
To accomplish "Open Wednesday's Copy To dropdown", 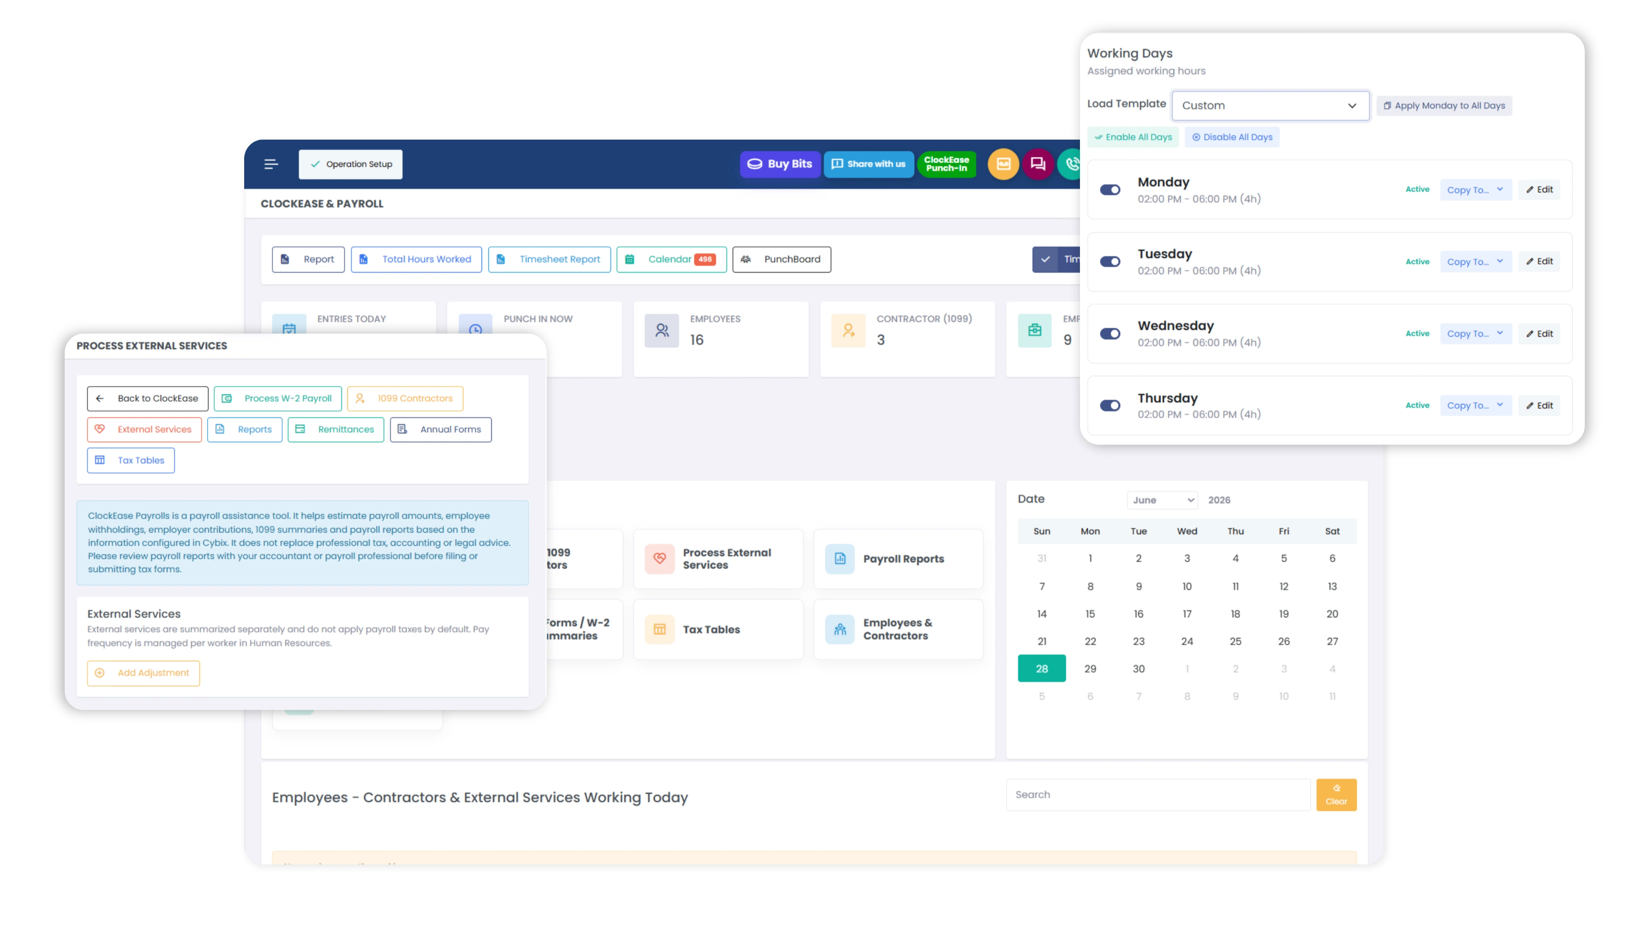I will point(1475,333).
